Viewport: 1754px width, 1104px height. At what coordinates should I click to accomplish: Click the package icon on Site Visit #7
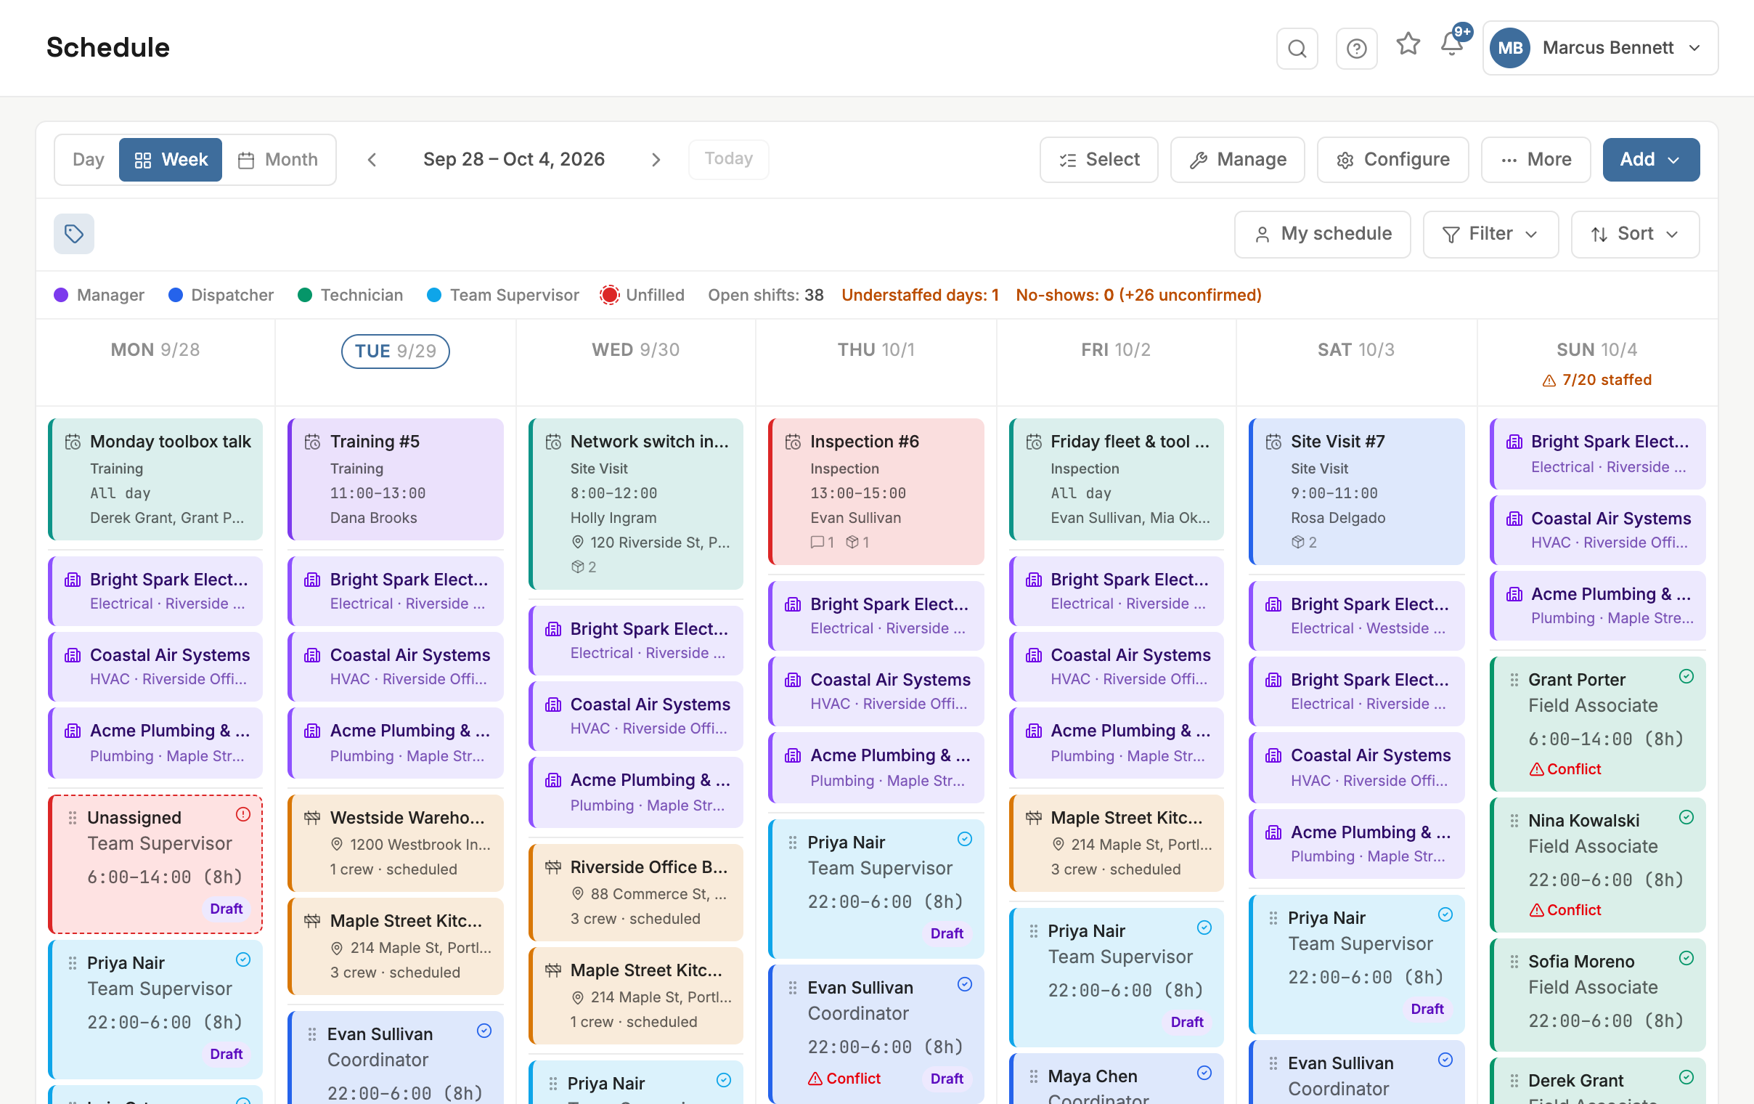(1297, 542)
